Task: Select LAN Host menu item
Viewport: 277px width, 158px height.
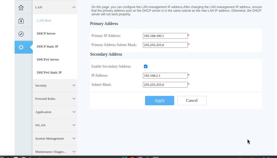Action: pos(44,21)
